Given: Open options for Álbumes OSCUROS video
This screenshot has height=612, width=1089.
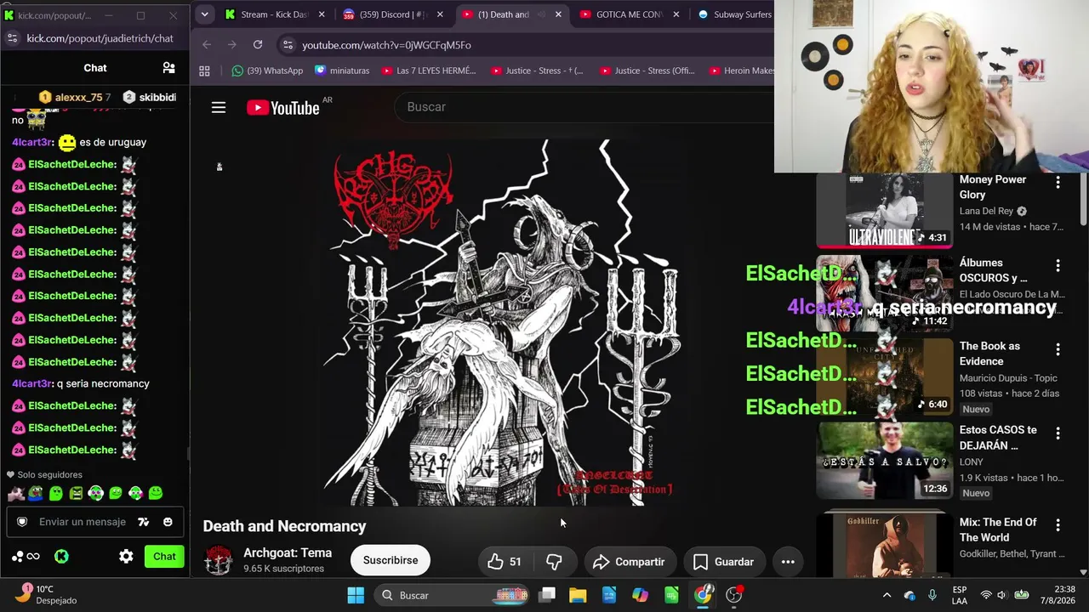Looking at the screenshot, I should point(1058,266).
